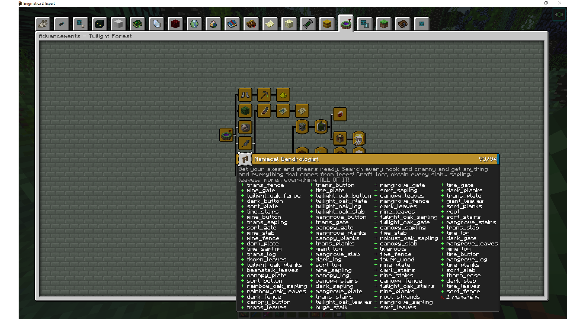Click the 'beanstalk_leaves' criteria entry
The width and height of the screenshot is (567, 319).
[272, 270]
